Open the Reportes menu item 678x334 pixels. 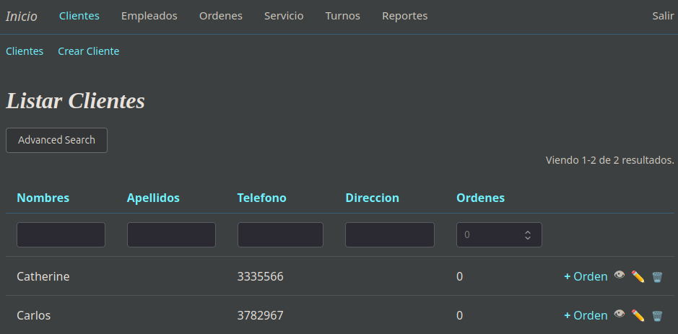coord(405,16)
